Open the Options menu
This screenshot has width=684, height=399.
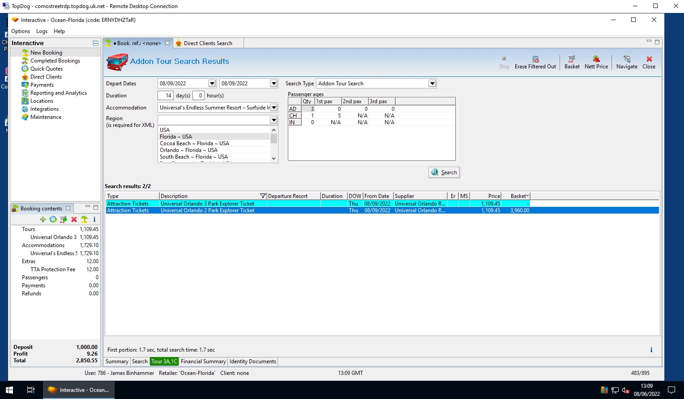tap(21, 31)
